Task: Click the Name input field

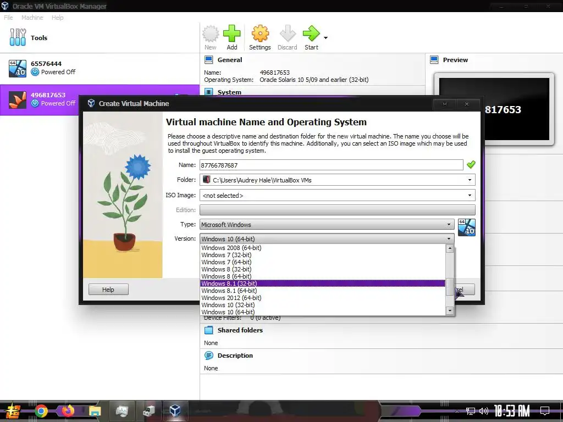Action: 331,165
